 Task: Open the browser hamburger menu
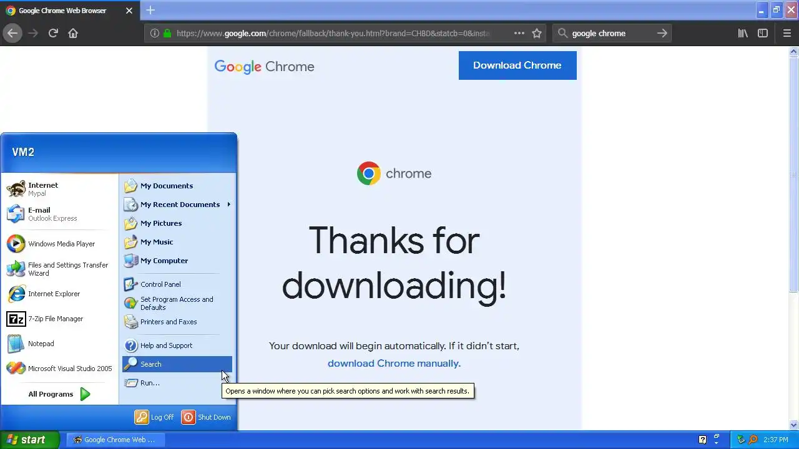787,33
